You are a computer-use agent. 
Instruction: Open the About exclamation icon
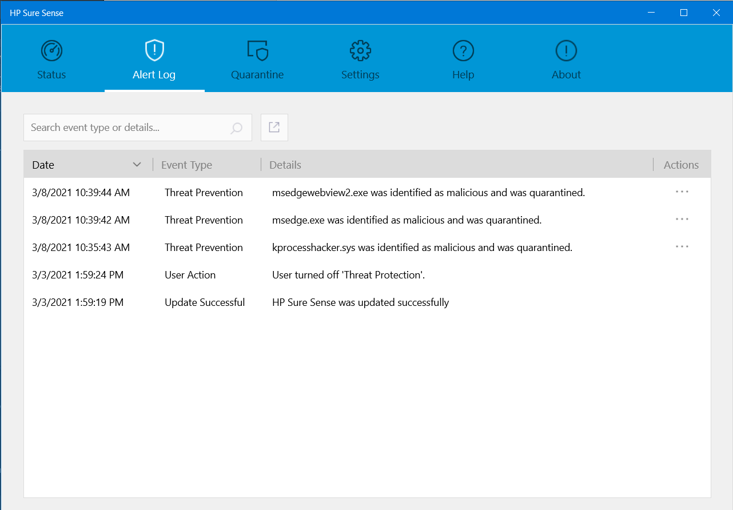click(x=566, y=50)
